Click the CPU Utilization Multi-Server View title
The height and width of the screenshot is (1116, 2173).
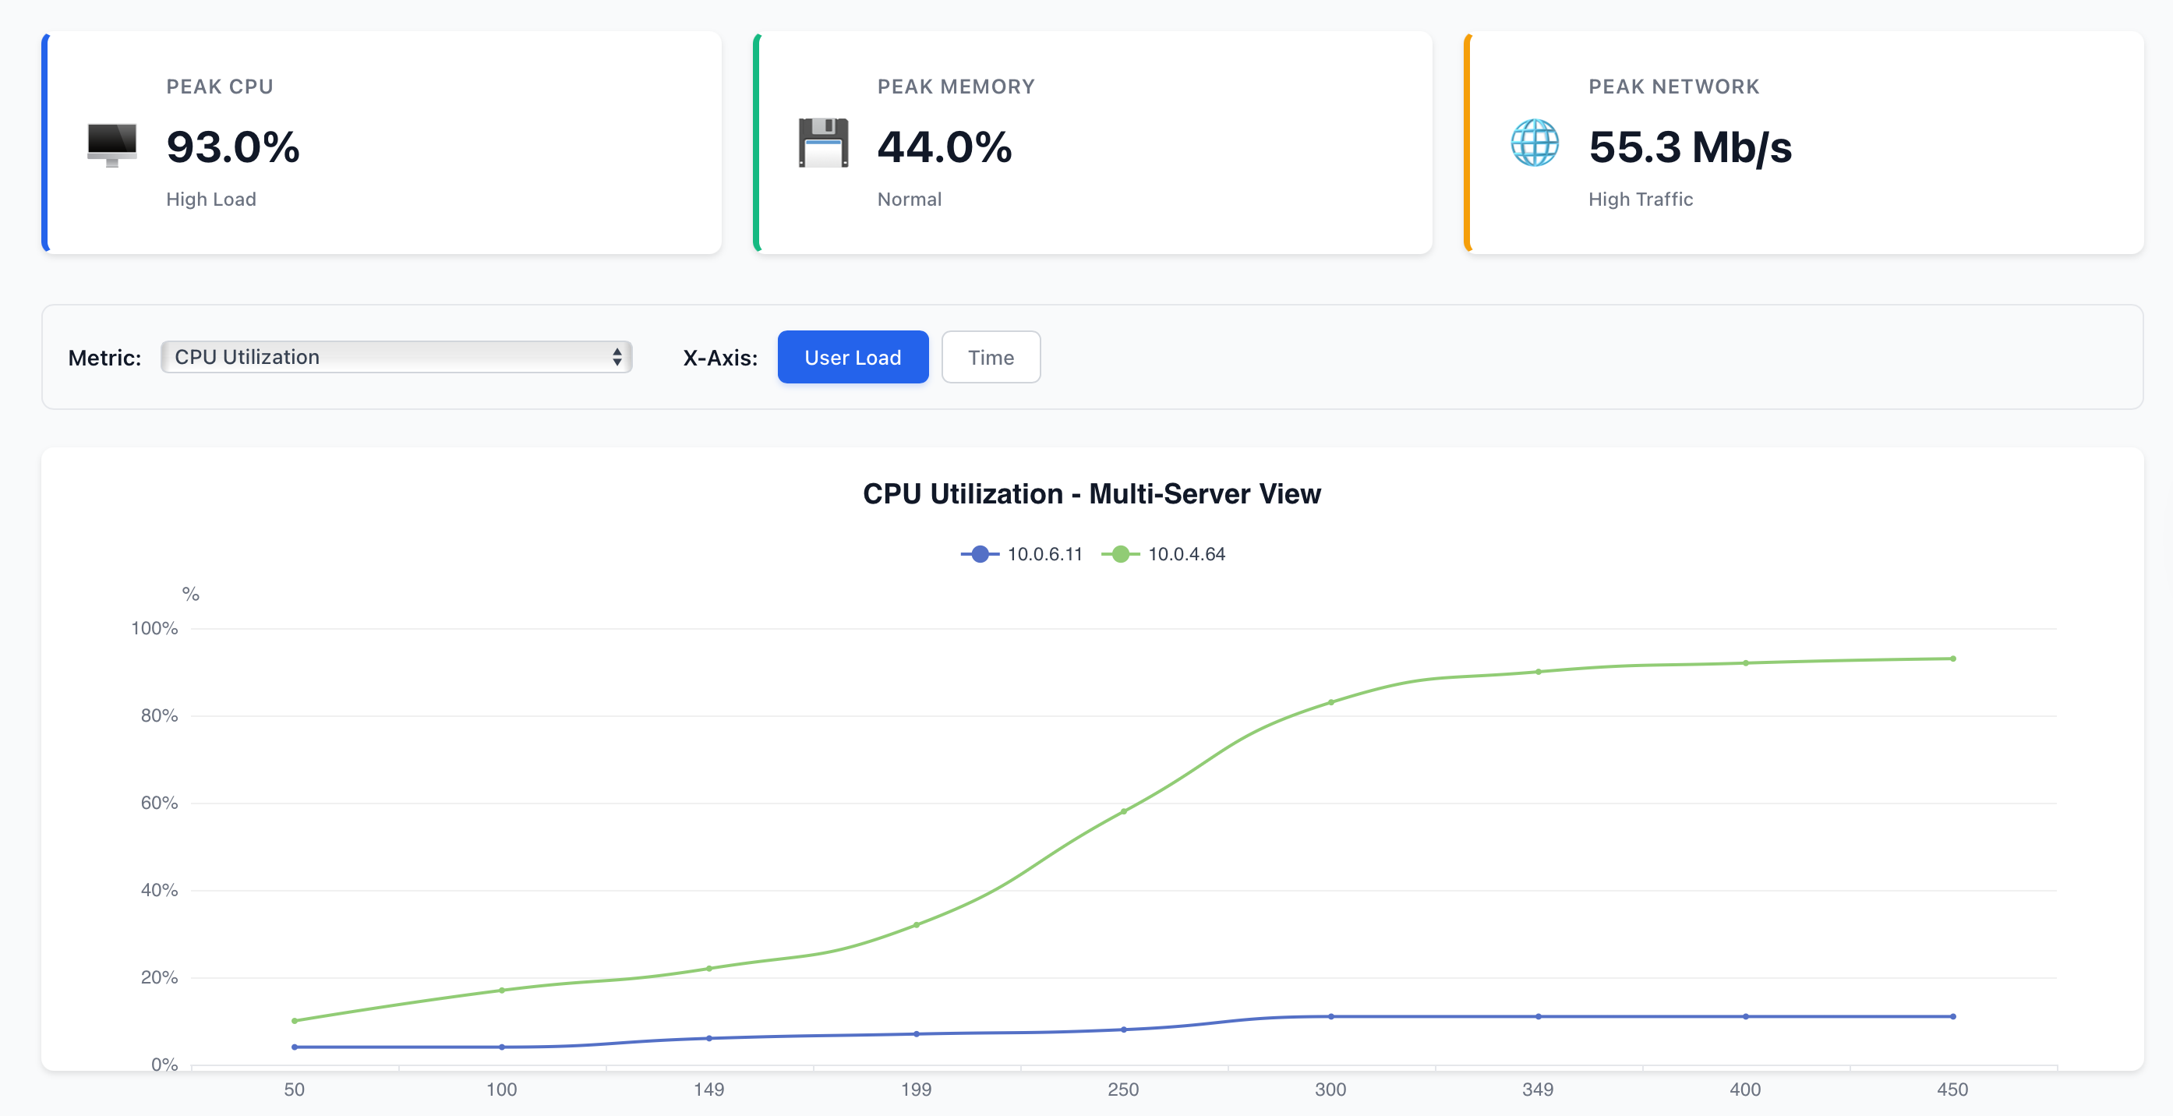coord(1091,494)
